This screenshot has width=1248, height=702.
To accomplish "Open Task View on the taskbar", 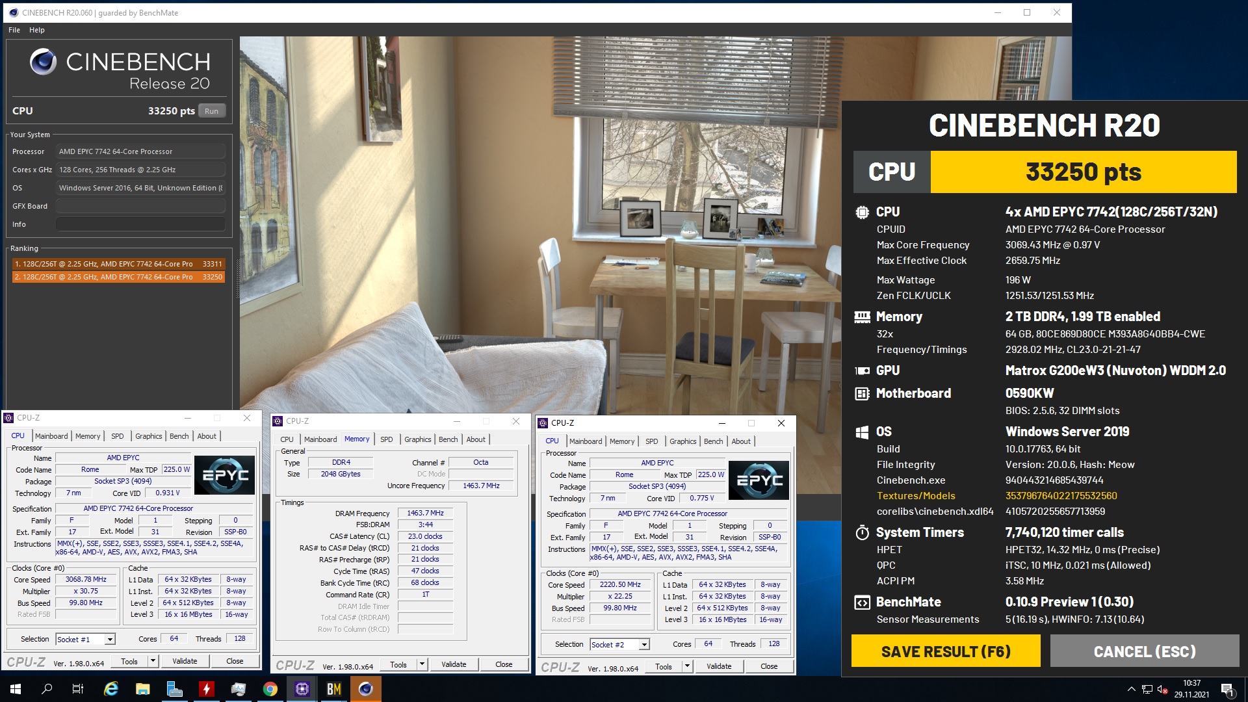I will (78, 689).
